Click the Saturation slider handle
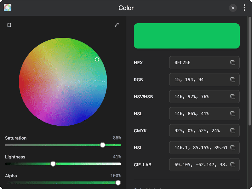This screenshot has width=252, height=189. point(103,145)
